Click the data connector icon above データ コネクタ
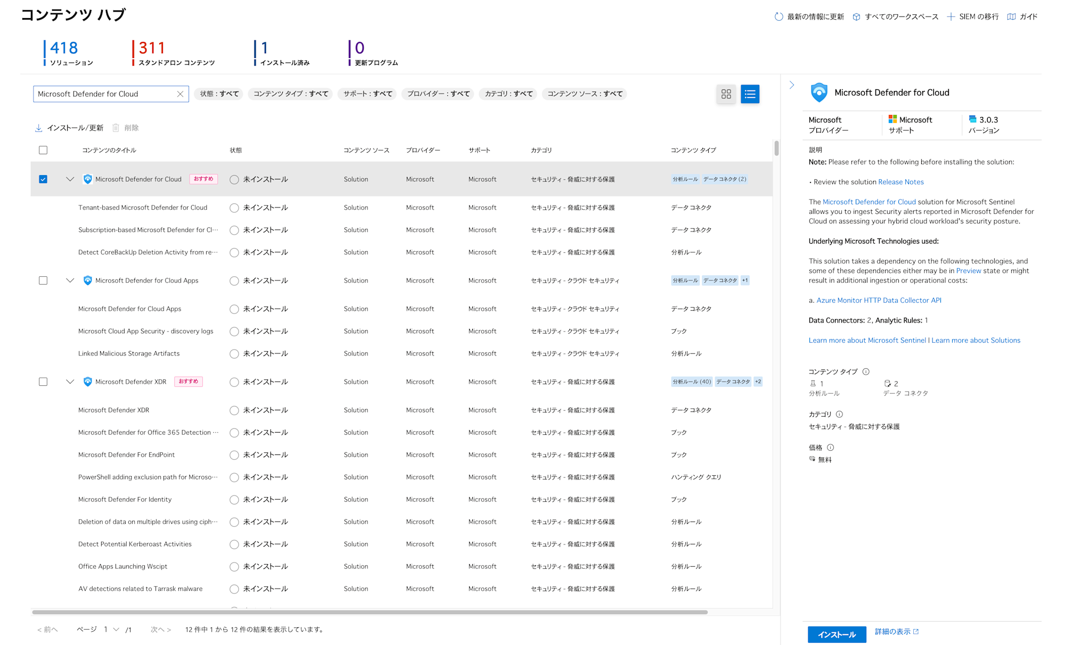Screen dimensions: 1065x645 [887, 383]
